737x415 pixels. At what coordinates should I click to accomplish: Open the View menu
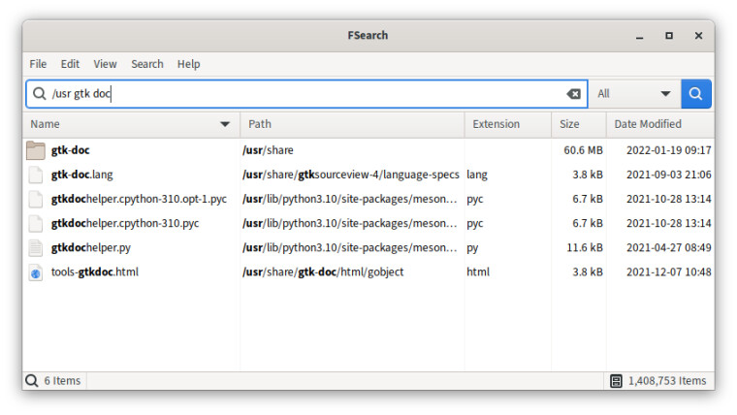point(105,64)
